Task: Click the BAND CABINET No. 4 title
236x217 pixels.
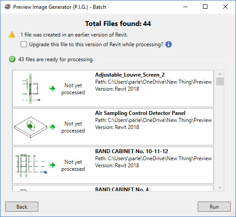Action: coord(122,189)
